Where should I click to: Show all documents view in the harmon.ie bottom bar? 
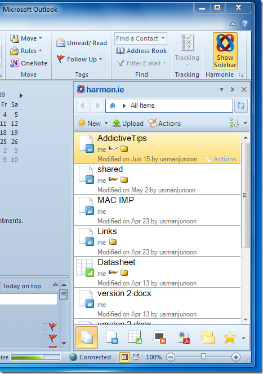pyautogui.click(x=87, y=337)
